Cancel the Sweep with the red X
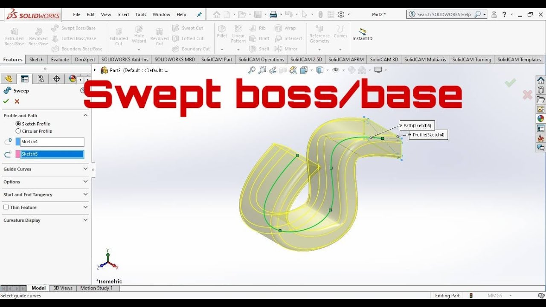 tap(17, 101)
